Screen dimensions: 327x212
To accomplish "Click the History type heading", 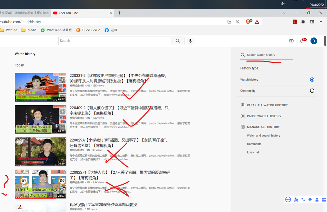I will pyautogui.click(x=249, y=68).
